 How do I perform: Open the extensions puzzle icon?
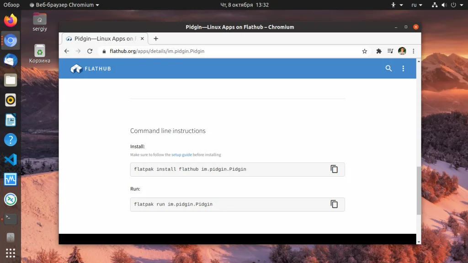click(379, 51)
